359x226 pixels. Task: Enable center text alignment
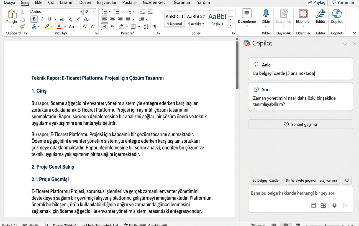pos(112,19)
